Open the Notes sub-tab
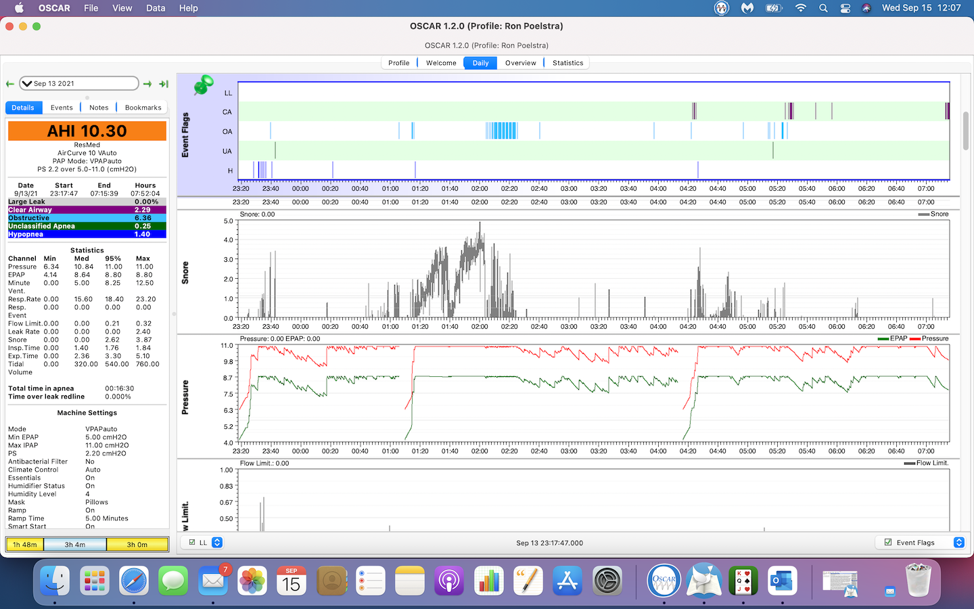 99,108
